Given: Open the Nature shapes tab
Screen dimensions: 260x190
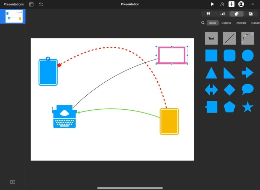Looking at the screenshot, I should [255, 23].
